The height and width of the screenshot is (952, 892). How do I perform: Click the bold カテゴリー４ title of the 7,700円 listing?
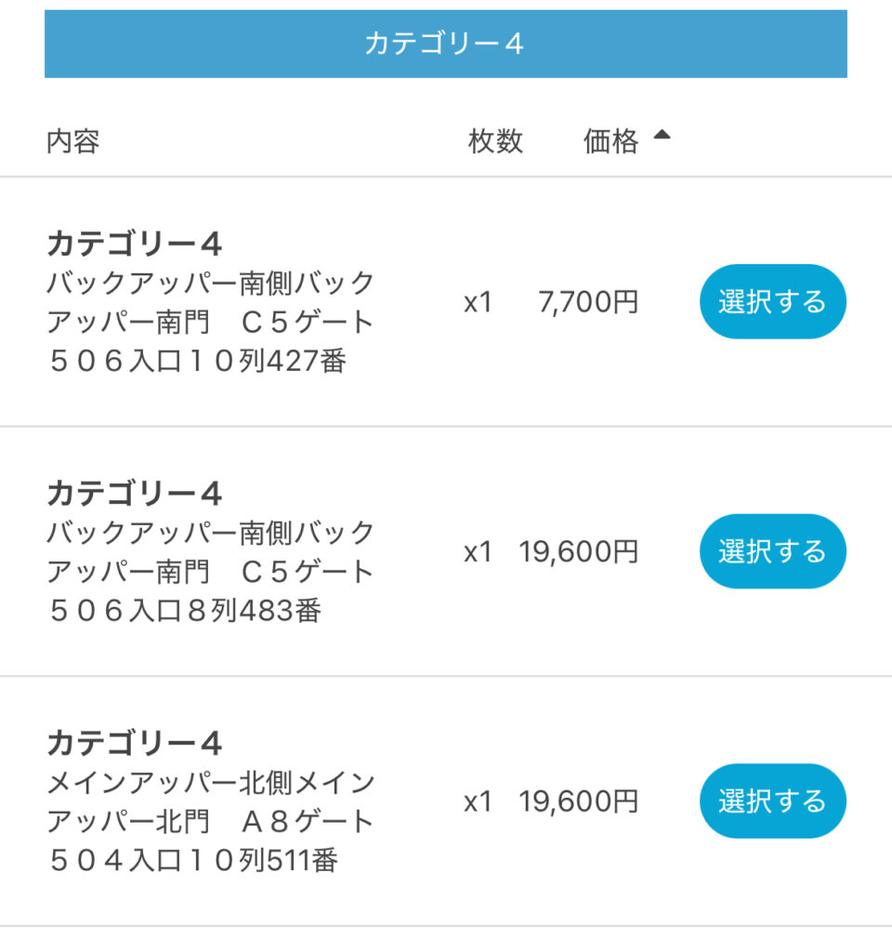[135, 244]
